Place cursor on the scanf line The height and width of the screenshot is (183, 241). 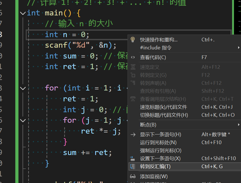[81, 45]
